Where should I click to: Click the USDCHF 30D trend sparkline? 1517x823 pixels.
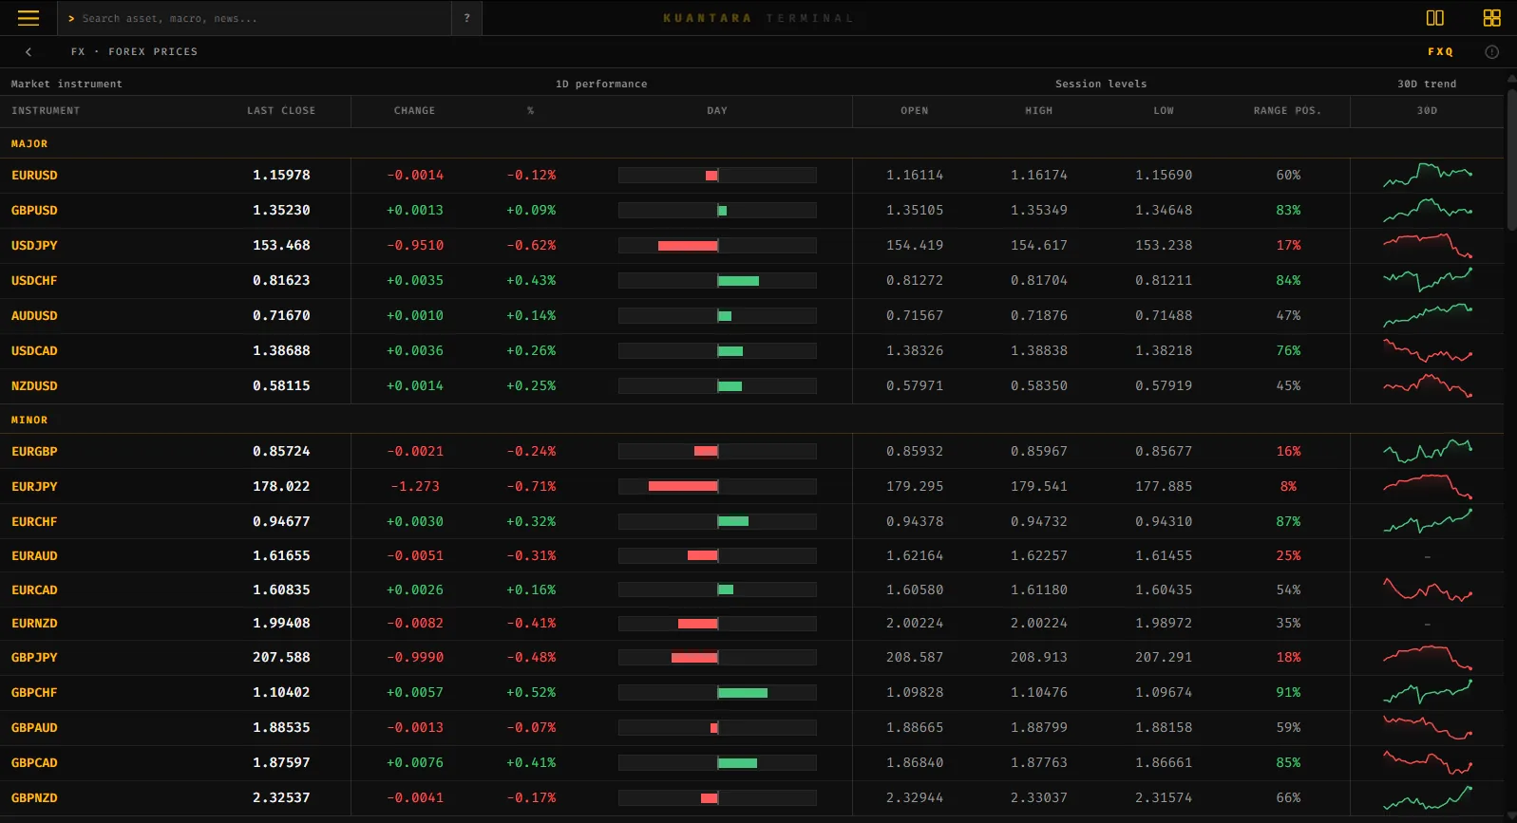click(x=1428, y=280)
